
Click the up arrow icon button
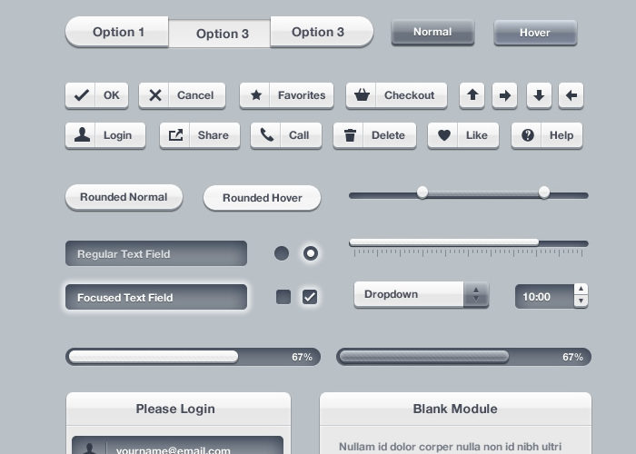point(472,95)
